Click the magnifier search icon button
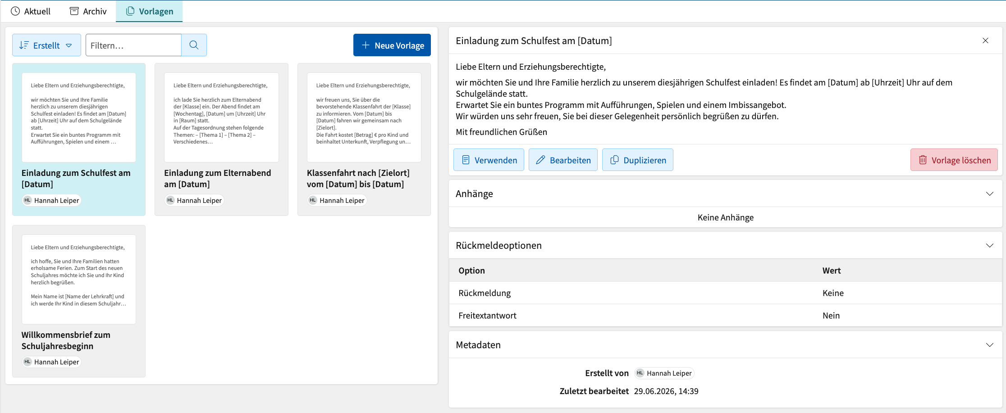The height and width of the screenshot is (413, 1006). 194,45
